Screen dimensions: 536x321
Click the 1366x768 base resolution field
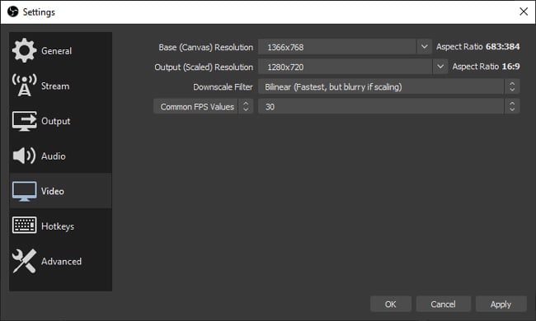[x=337, y=47]
